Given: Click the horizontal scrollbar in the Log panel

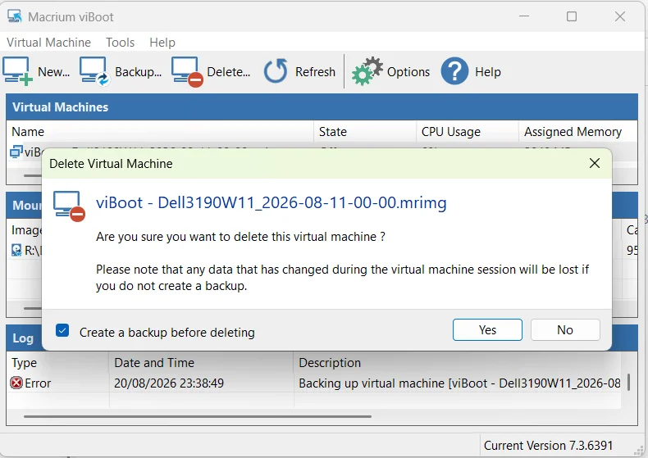Looking at the screenshot, I should point(198,416).
